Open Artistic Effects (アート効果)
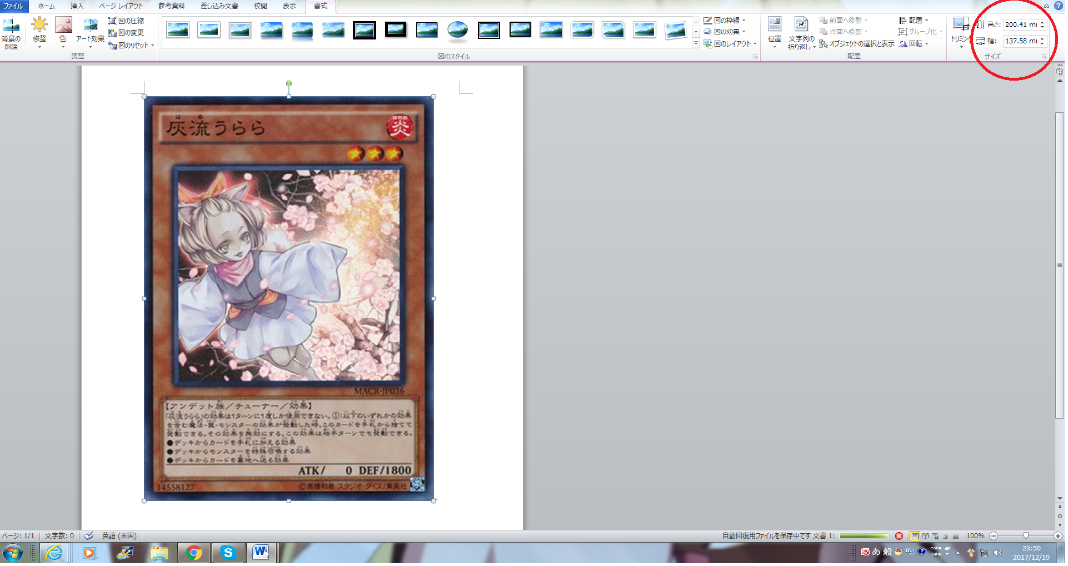This screenshot has height=566, width=1068. pyautogui.click(x=90, y=33)
